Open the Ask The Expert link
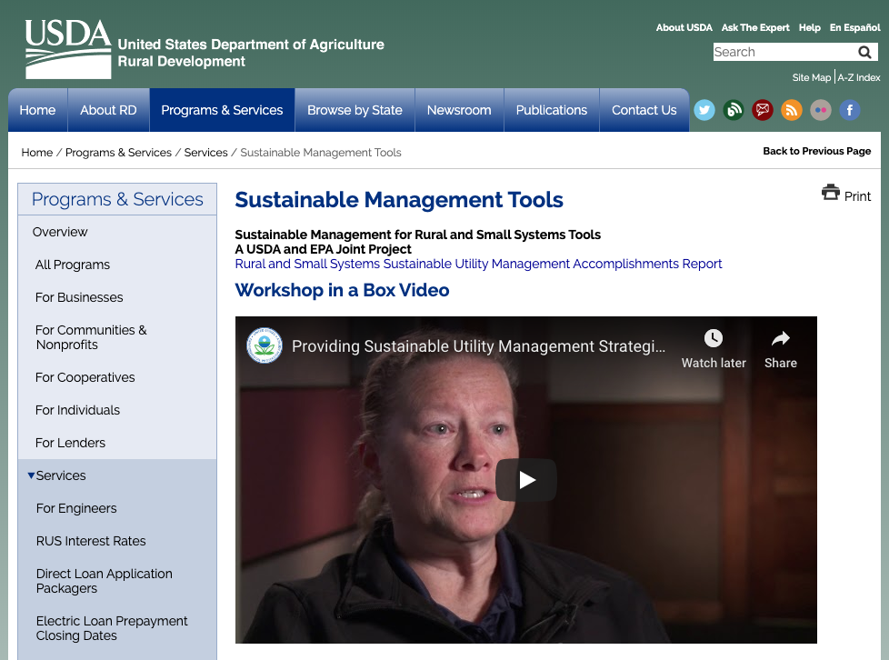This screenshot has width=889, height=660. 755,27
